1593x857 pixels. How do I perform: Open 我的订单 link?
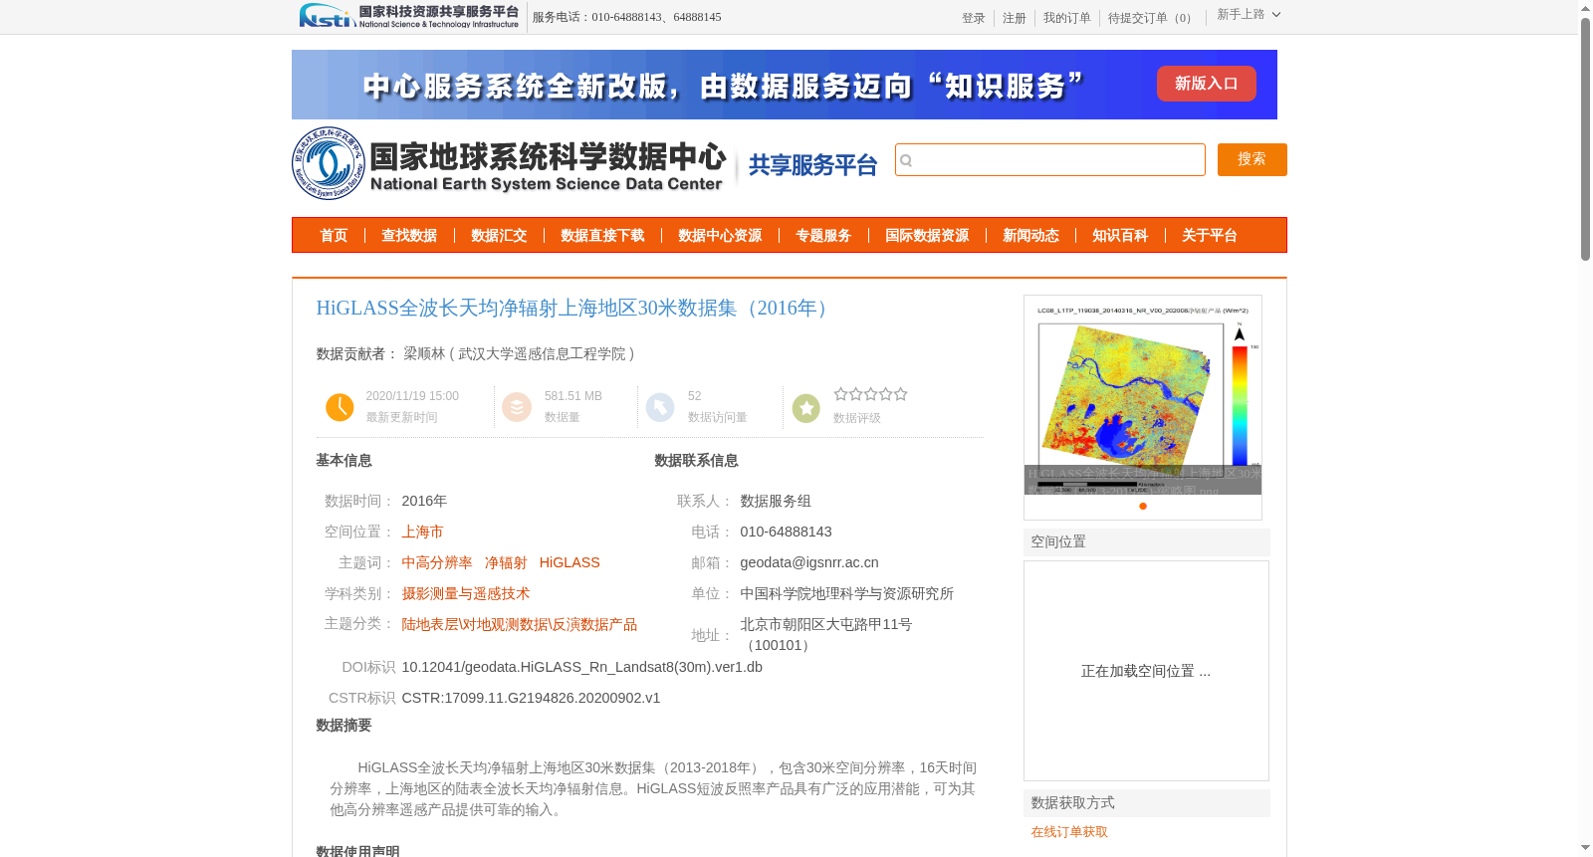click(1067, 18)
